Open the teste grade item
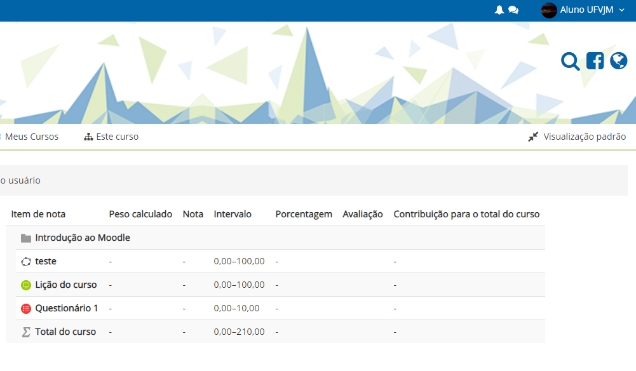 click(x=46, y=261)
